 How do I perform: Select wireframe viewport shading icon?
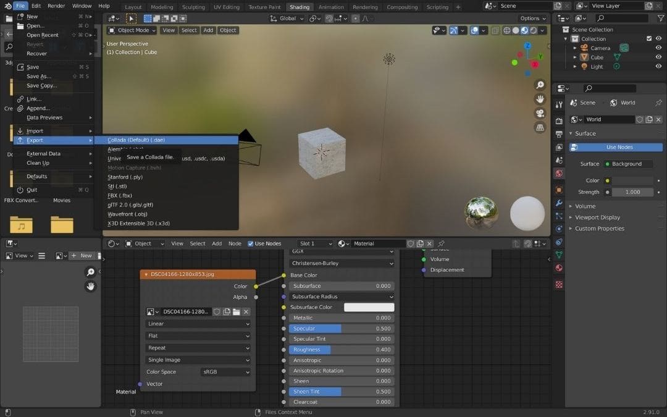tap(506, 30)
